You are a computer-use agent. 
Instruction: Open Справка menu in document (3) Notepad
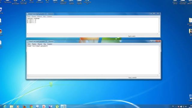(x=49, y=44)
